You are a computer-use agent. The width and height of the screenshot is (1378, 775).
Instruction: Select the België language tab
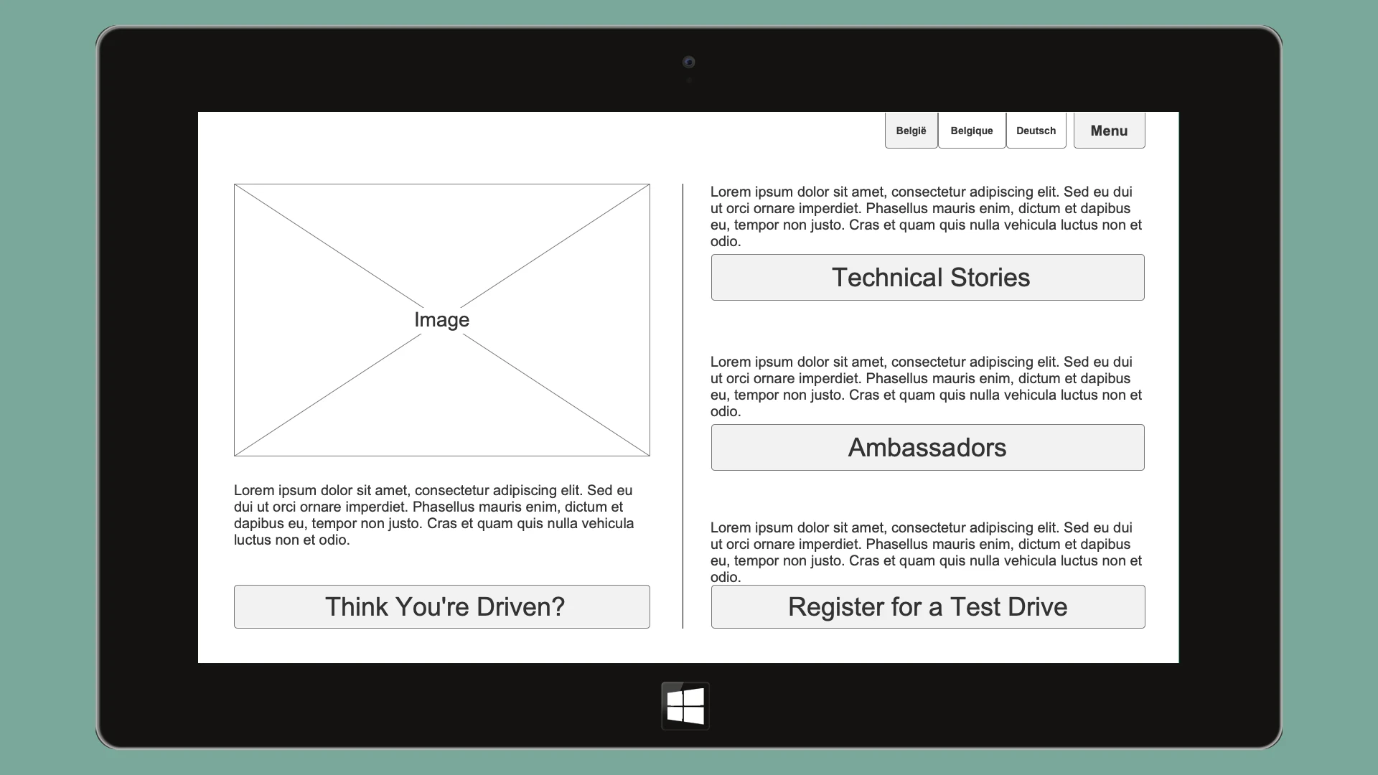tap(911, 131)
